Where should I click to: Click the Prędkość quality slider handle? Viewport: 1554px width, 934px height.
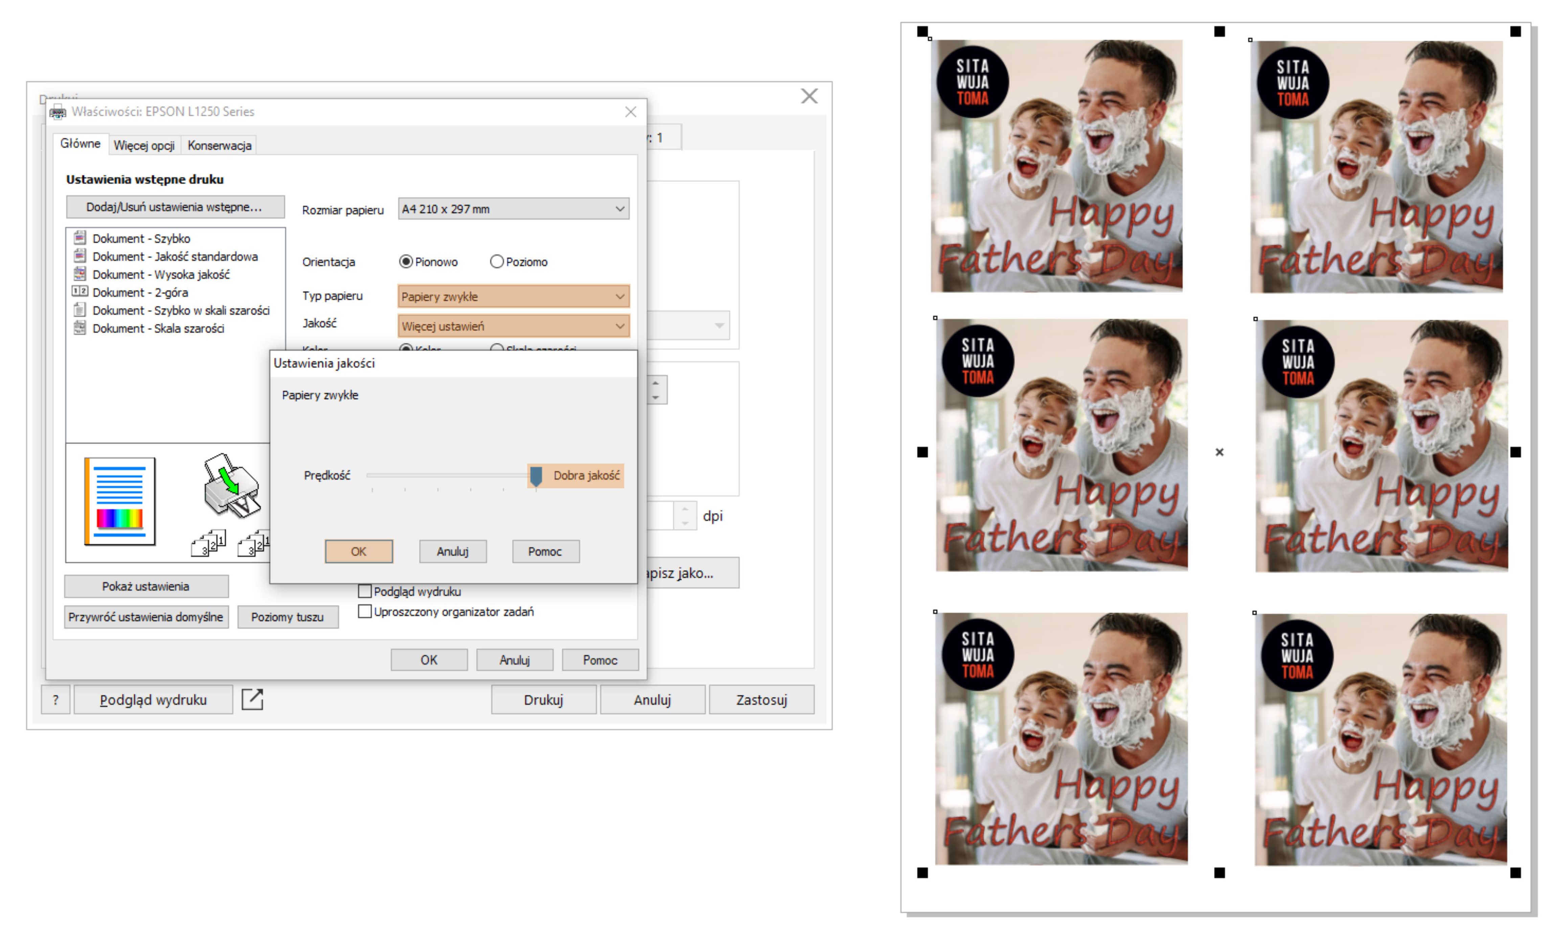(x=535, y=476)
